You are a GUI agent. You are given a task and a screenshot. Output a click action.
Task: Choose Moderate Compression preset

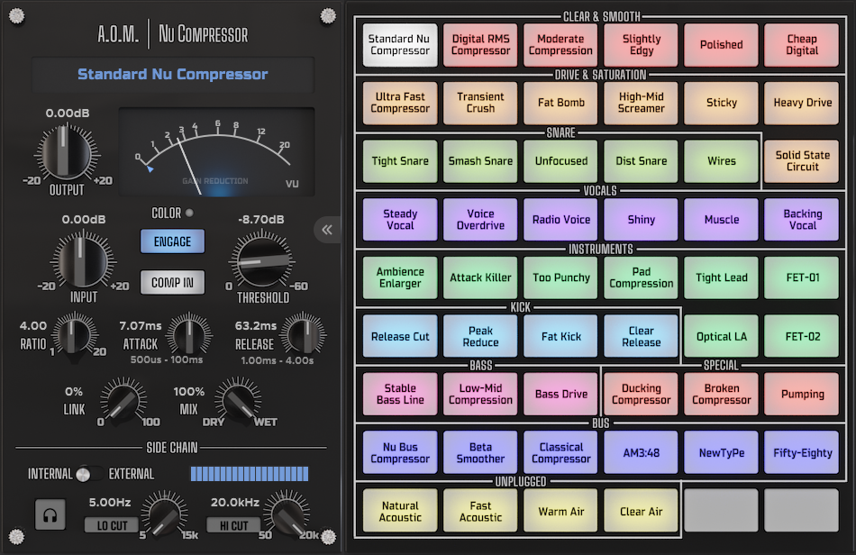point(560,45)
